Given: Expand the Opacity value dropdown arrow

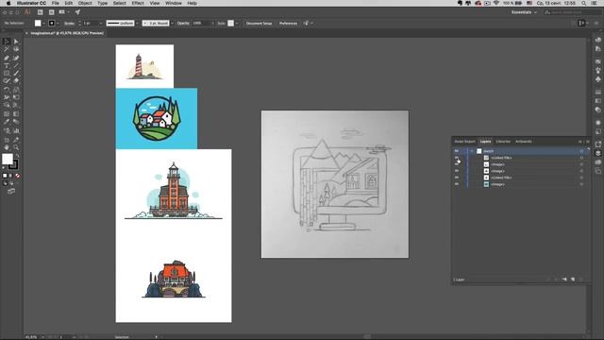Looking at the screenshot, I should (x=212, y=23).
